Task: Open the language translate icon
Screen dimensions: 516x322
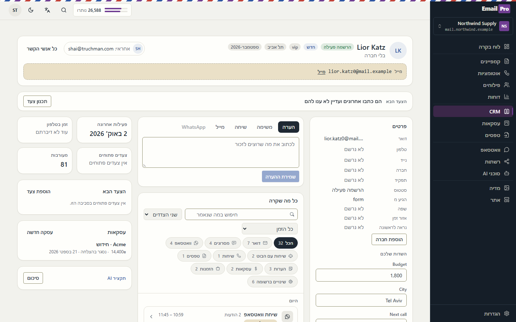Action: click(x=47, y=10)
